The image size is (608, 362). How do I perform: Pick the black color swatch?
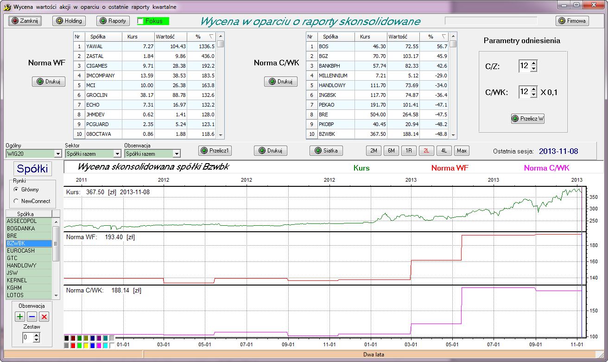67,338
